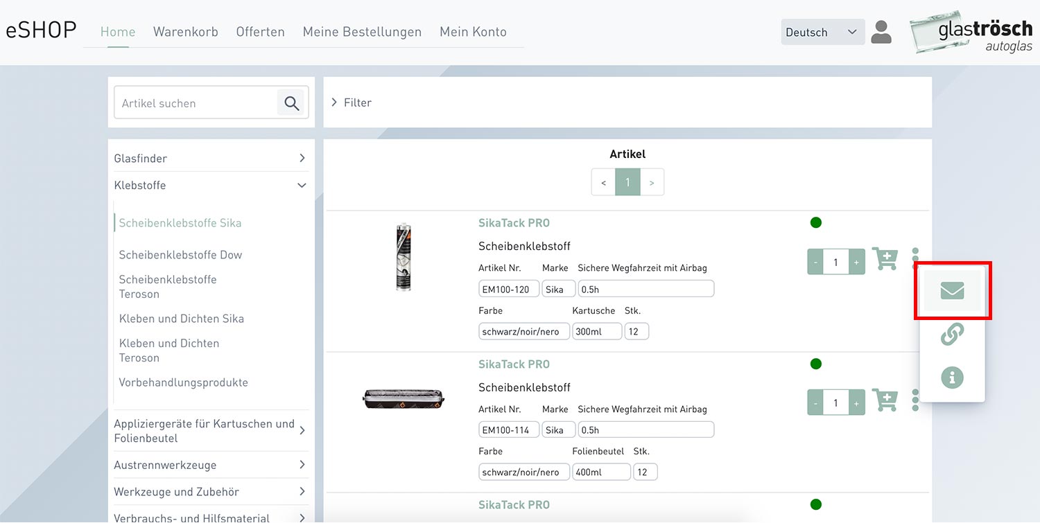Send article by email envelope icon
1040x523 pixels.
pos(953,290)
